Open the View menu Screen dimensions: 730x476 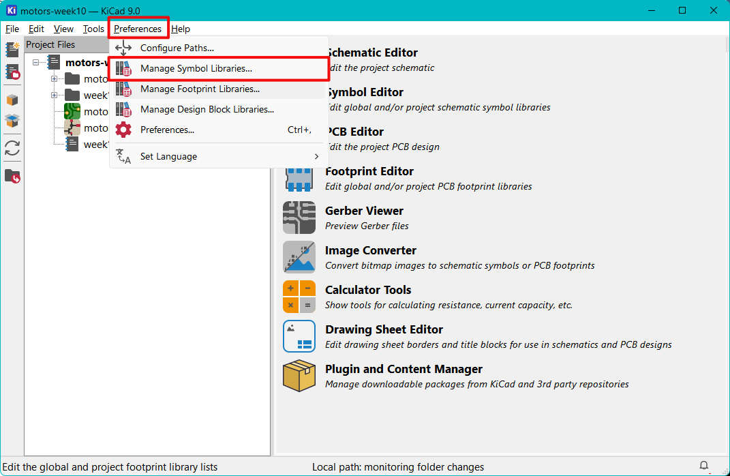click(63, 29)
